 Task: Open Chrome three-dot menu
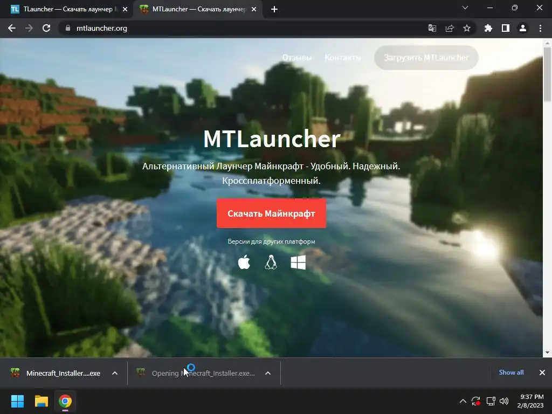pyautogui.click(x=540, y=28)
